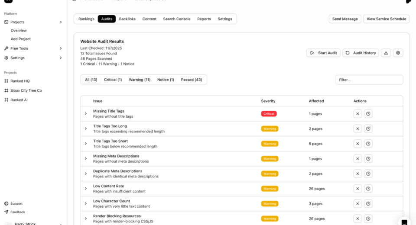The width and height of the screenshot is (416, 225).
Task: Dismiss the Low Content Rate issue
Action: 357,189
